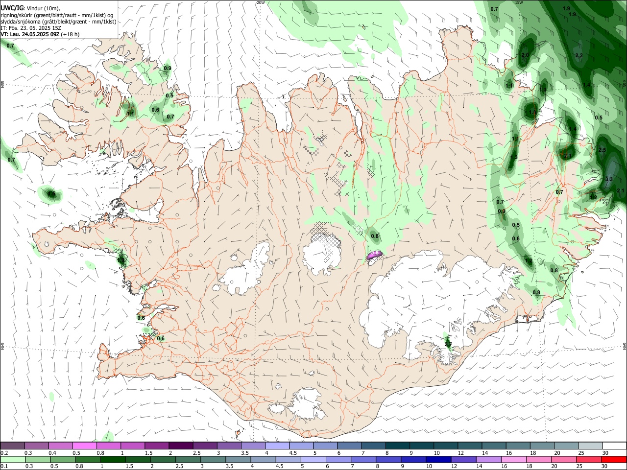627x470 pixels.
Task: Select the 'VT: Lau. 24.05.2025 09Z (+18 h)' line
Action: (40, 34)
